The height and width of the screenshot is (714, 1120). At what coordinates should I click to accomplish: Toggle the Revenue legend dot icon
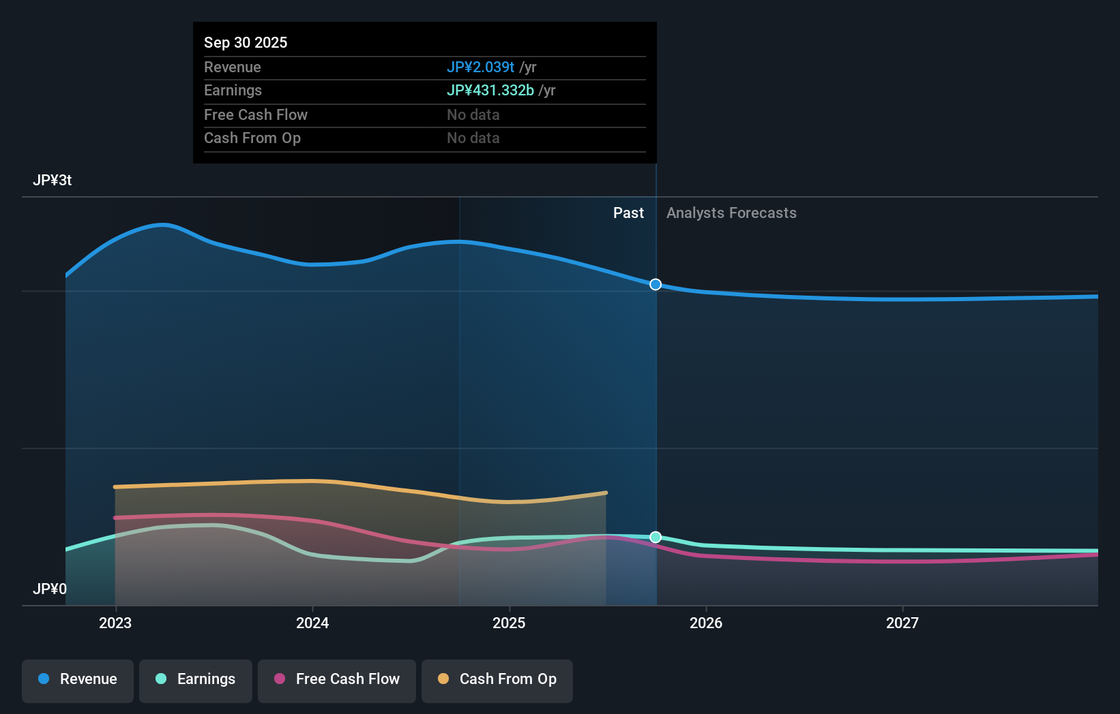pos(43,679)
